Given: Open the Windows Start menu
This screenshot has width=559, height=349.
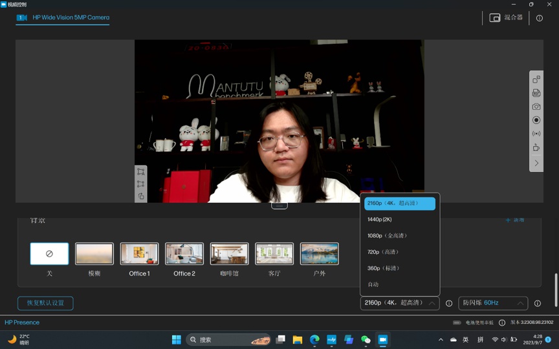Looking at the screenshot, I should (177, 340).
